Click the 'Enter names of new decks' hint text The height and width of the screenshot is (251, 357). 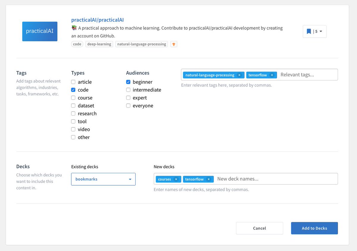[201, 190]
